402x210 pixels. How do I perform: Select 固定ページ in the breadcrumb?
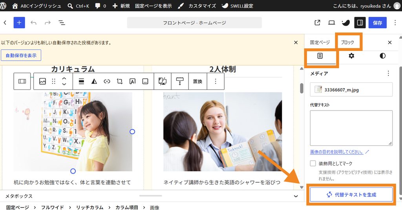pos(17,207)
